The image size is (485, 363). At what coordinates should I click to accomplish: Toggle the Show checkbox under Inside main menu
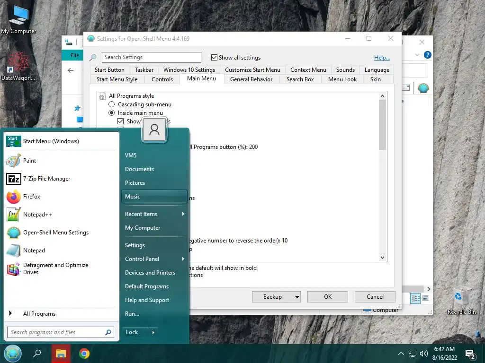point(121,121)
